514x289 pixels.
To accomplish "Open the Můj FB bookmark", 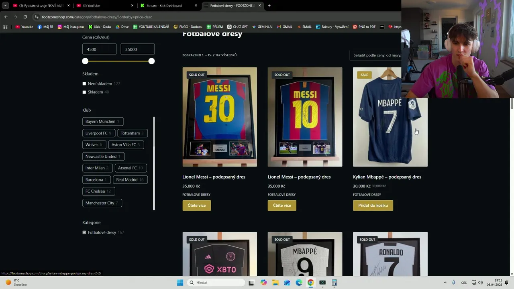I will tap(45, 27).
